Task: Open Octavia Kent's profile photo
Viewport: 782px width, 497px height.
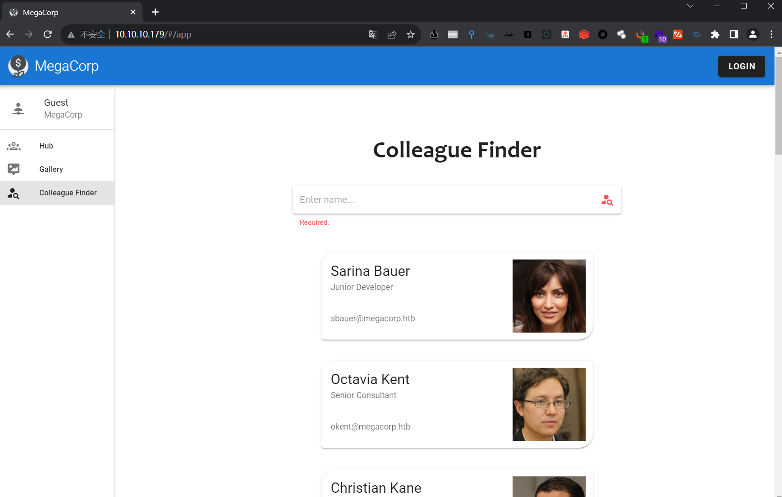Action: click(549, 404)
